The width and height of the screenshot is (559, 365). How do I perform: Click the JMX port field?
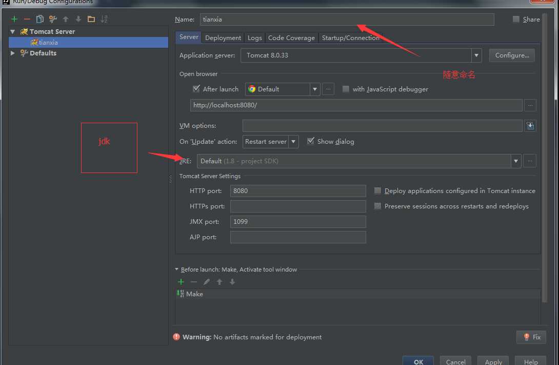[x=298, y=222]
